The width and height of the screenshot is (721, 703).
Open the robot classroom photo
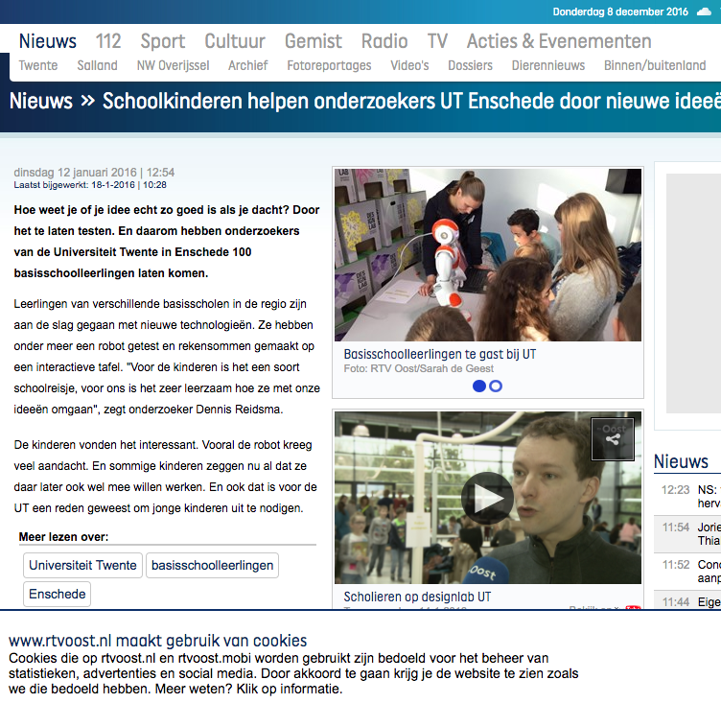tap(487, 254)
